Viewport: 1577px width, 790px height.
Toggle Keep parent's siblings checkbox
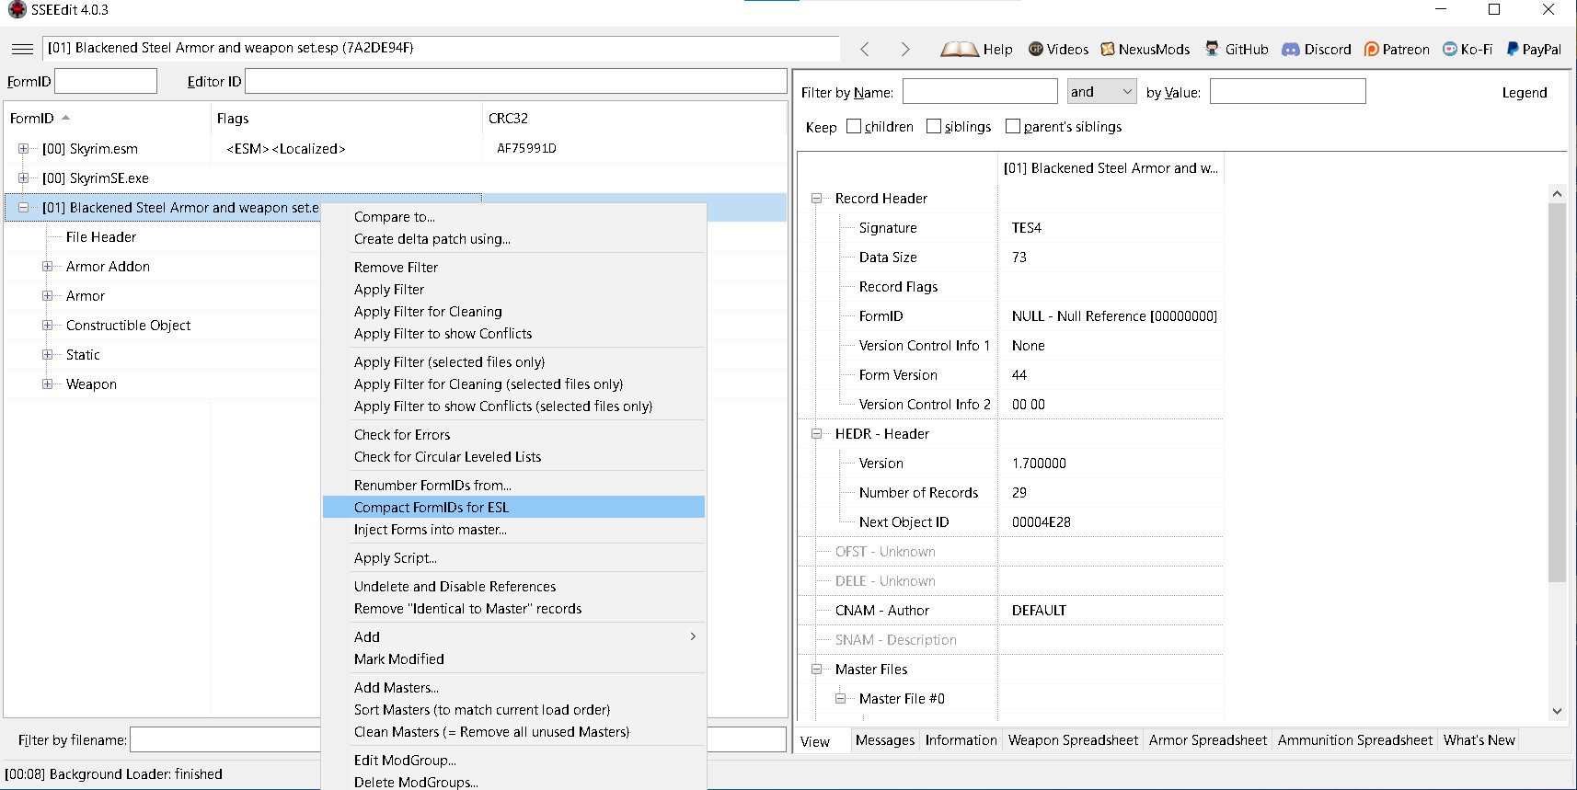tap(1013, 126)
